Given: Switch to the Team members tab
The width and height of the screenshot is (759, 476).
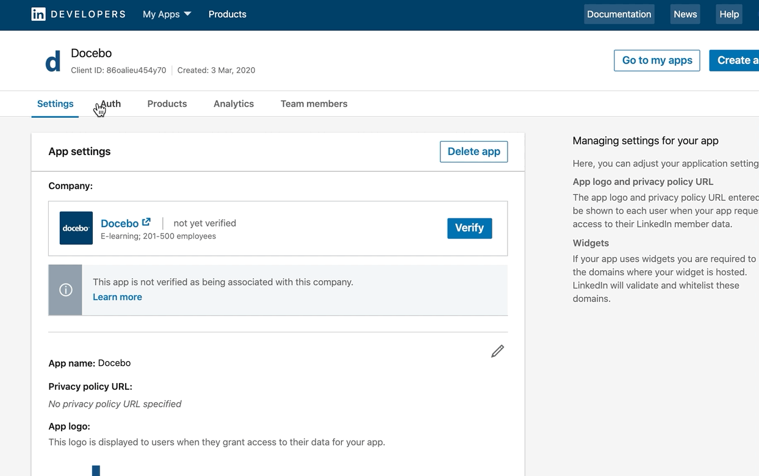Looking at the screenshot, I should tap(314, 104).
